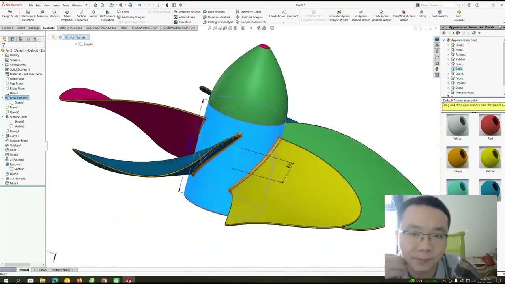Screen dimensions: 505x284
Task: Collapse the Boss-Extrude1 feature node
Action: (x=2, y=98)
